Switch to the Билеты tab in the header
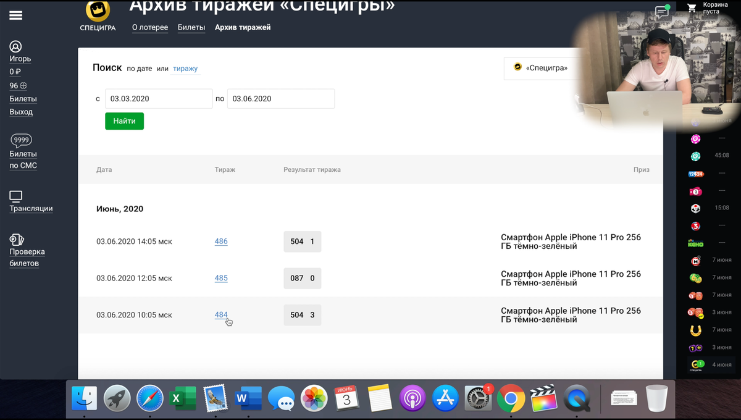The image size is (741, 420). [191, 27]
